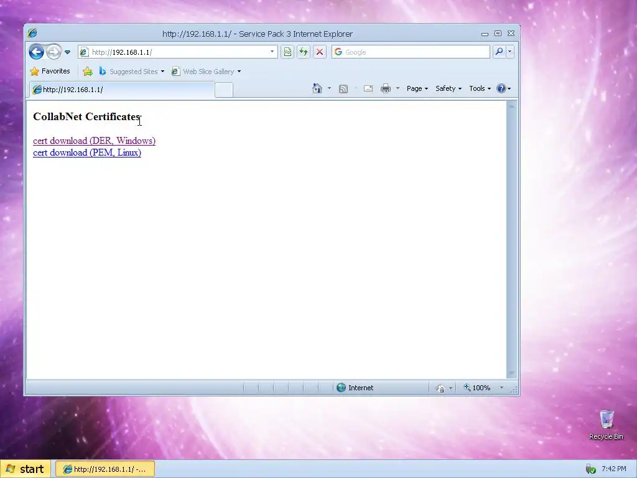This screenshot has height=478, width=637.
Task: Toggle Compatibility View icon
Action: pos(287,52)
